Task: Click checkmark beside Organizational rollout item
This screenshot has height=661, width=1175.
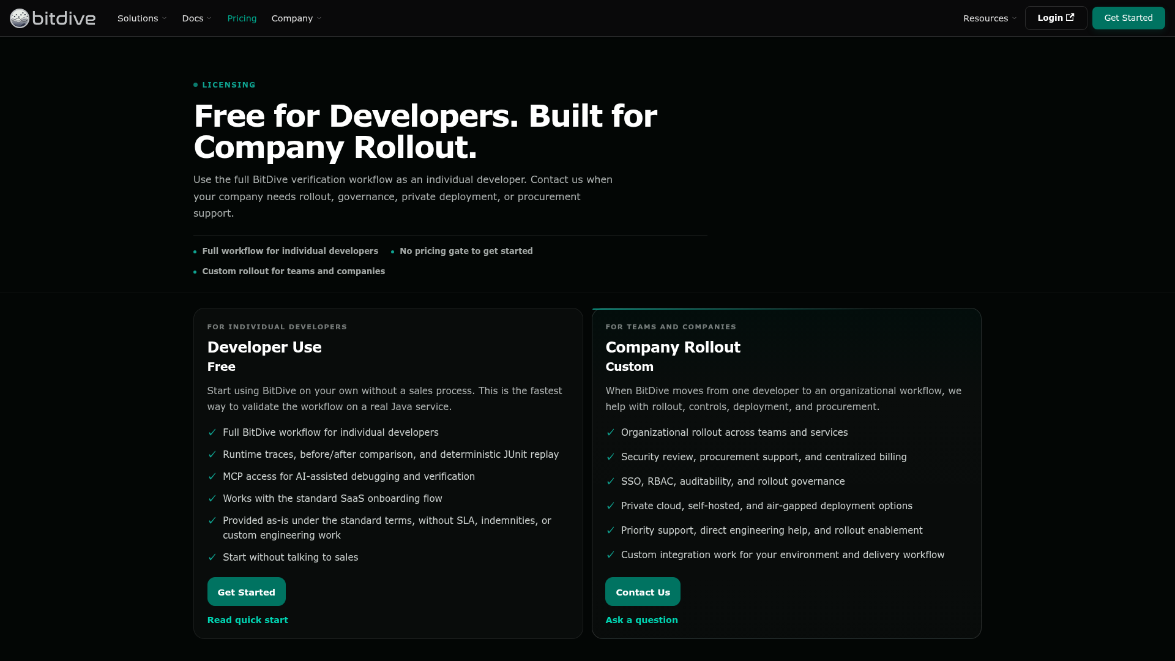Action: click(x=610, y=433)
